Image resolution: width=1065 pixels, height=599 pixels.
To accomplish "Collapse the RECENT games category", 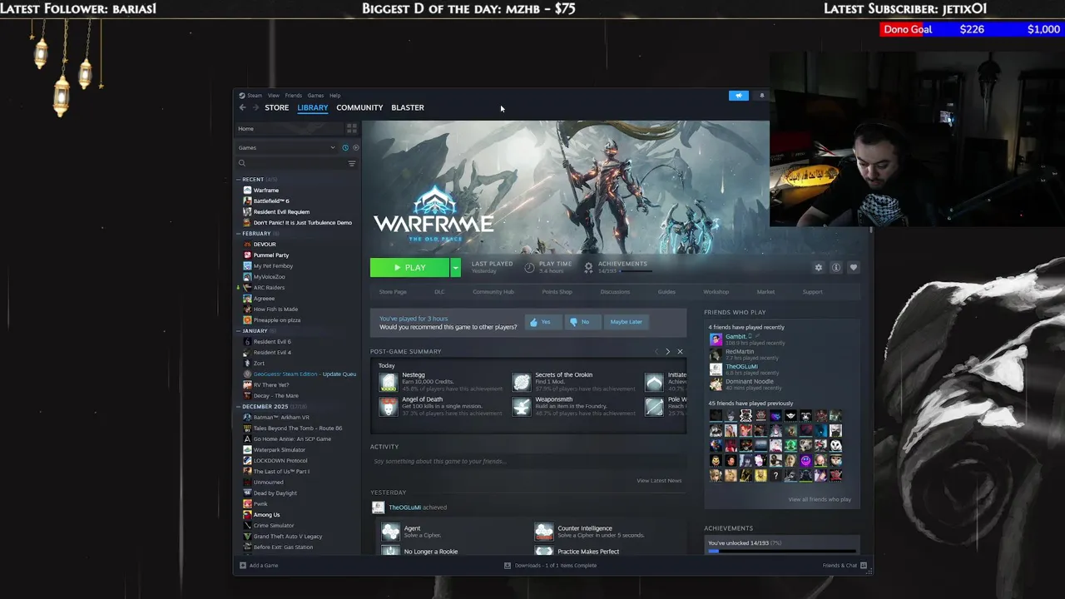I will click(x=239, y=180).
